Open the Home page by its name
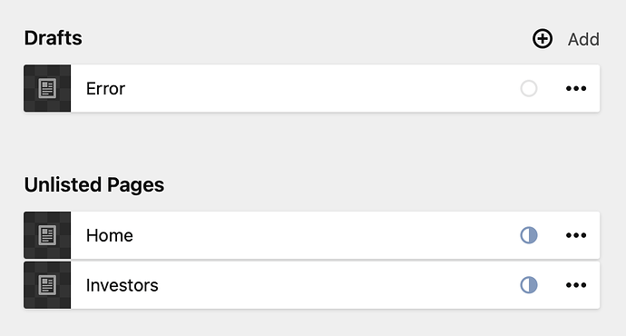The width and height of the screenshot is (626, 336). point(110,235)
